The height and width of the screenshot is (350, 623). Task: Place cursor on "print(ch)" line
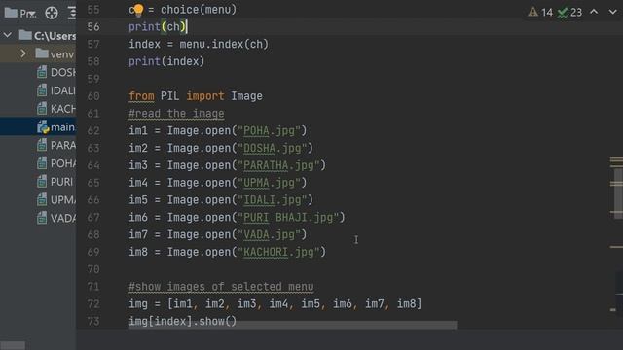pyautogui.click(x=158, y=26)
